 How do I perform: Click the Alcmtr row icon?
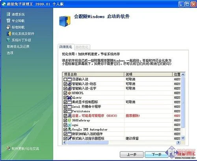[x=69, y=98]
